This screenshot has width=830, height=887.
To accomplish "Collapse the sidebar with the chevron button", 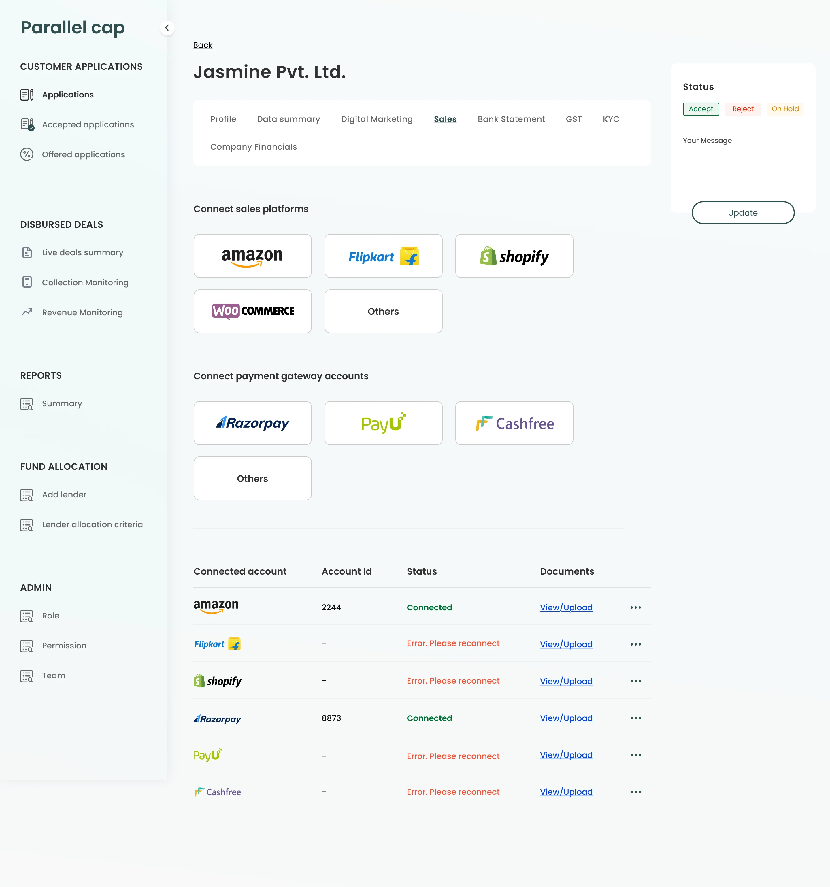I will (x=167, y=28).
